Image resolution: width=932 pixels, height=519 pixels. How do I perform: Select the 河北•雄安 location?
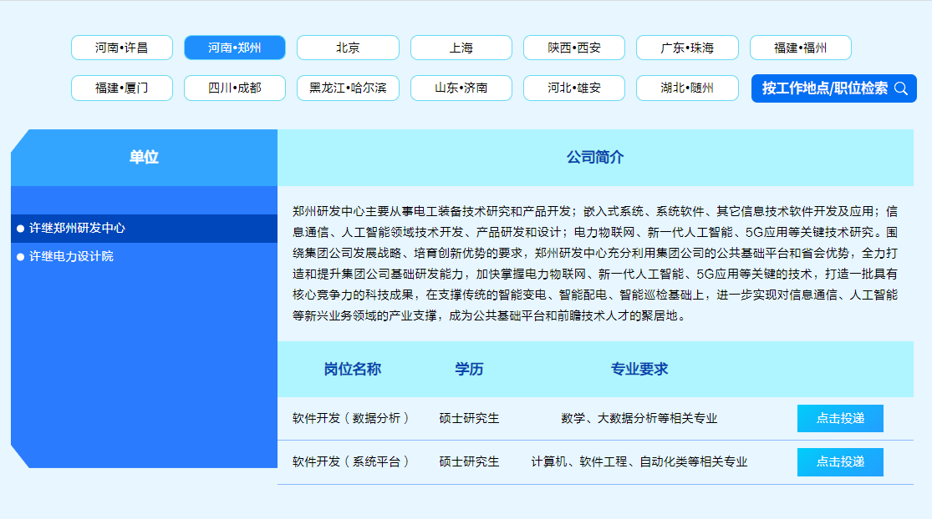pyautogui.click(x=574, y=88)
